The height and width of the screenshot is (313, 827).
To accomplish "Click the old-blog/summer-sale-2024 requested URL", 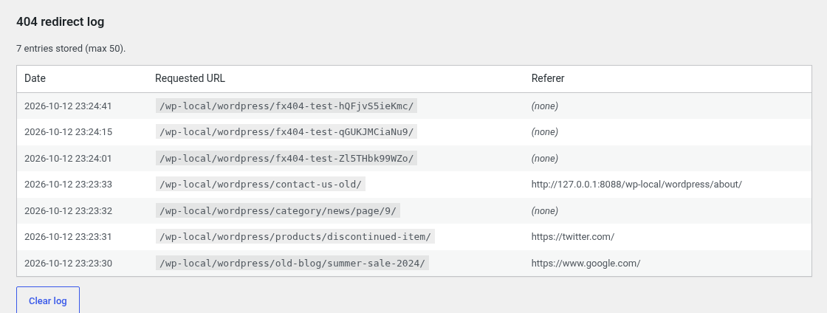I will (x=292, y=263).
